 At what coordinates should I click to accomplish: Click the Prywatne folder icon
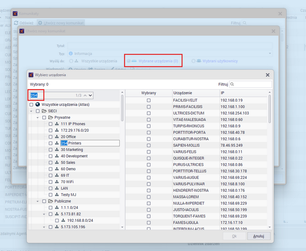(50, 118)
